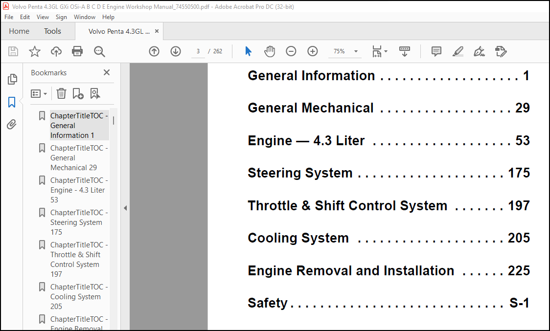
Task: Print the document
Action: pos(77,51)
